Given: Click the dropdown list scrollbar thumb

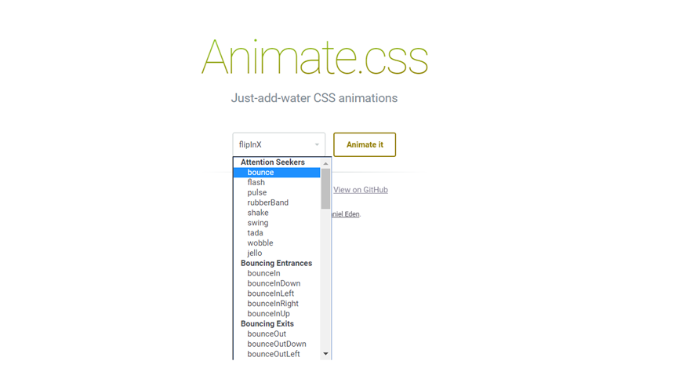Looking at the screenshot, I should [325, 188].
